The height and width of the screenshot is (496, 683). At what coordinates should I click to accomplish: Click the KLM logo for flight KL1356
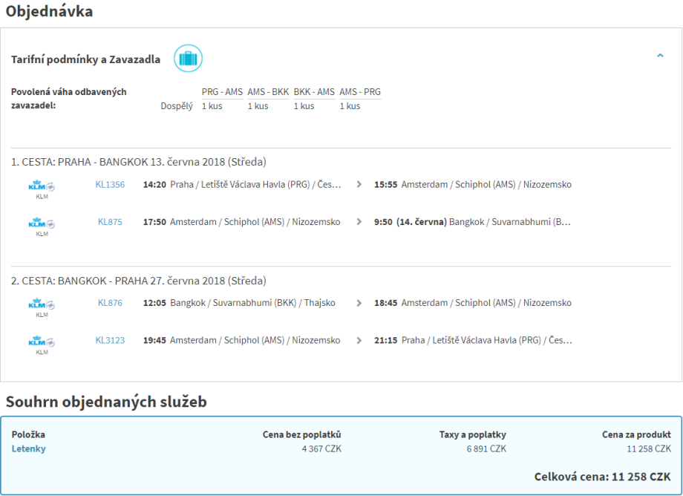pos(42,186)
